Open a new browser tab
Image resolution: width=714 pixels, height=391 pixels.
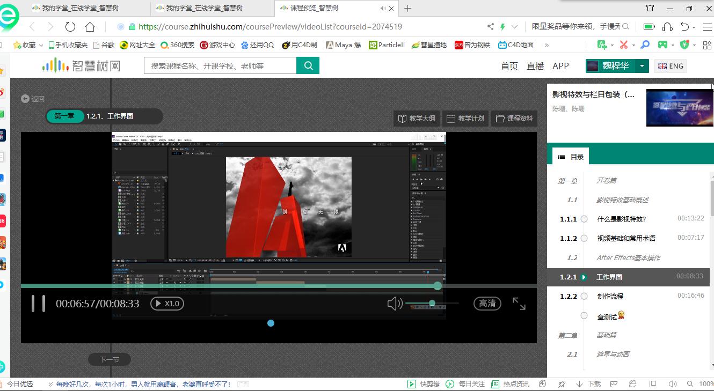point(407,8)
